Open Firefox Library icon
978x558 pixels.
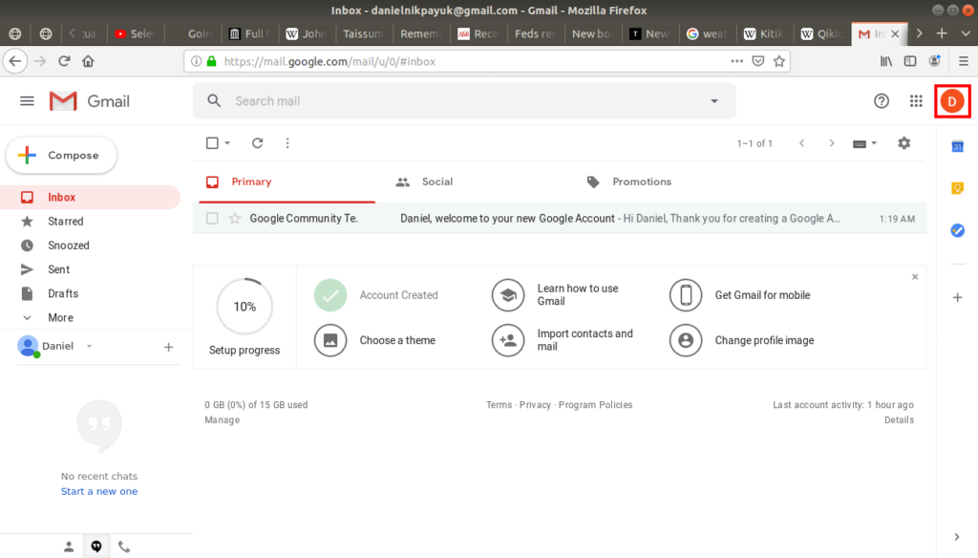[885, 61]
